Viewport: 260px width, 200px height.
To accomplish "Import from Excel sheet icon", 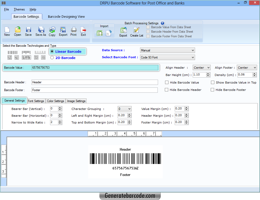I will point(100,33).
